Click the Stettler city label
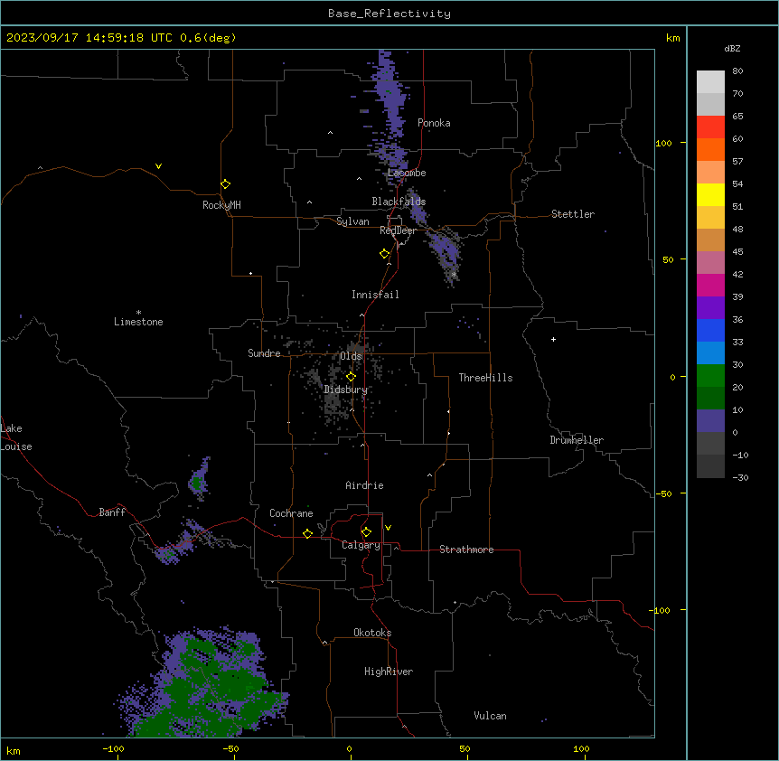 click(x=573, y=214)
